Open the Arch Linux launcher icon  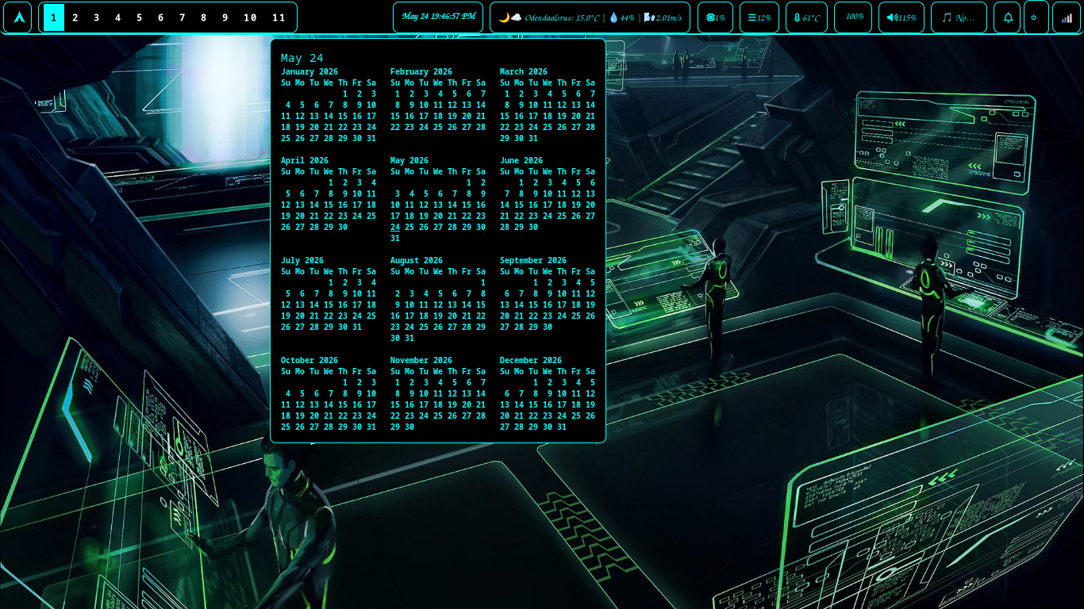pos(18,17)
